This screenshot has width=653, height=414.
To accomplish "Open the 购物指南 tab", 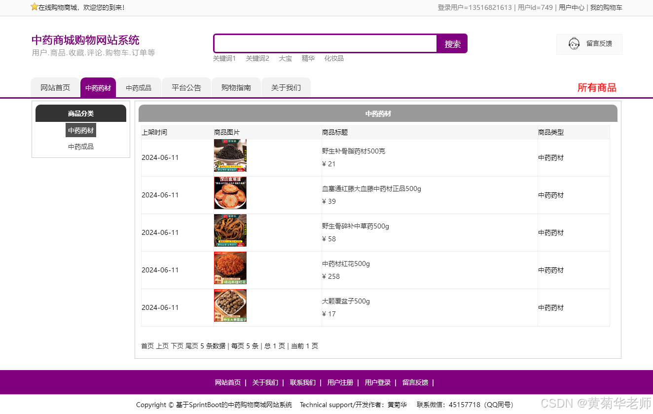I will (x=236, y=88).
